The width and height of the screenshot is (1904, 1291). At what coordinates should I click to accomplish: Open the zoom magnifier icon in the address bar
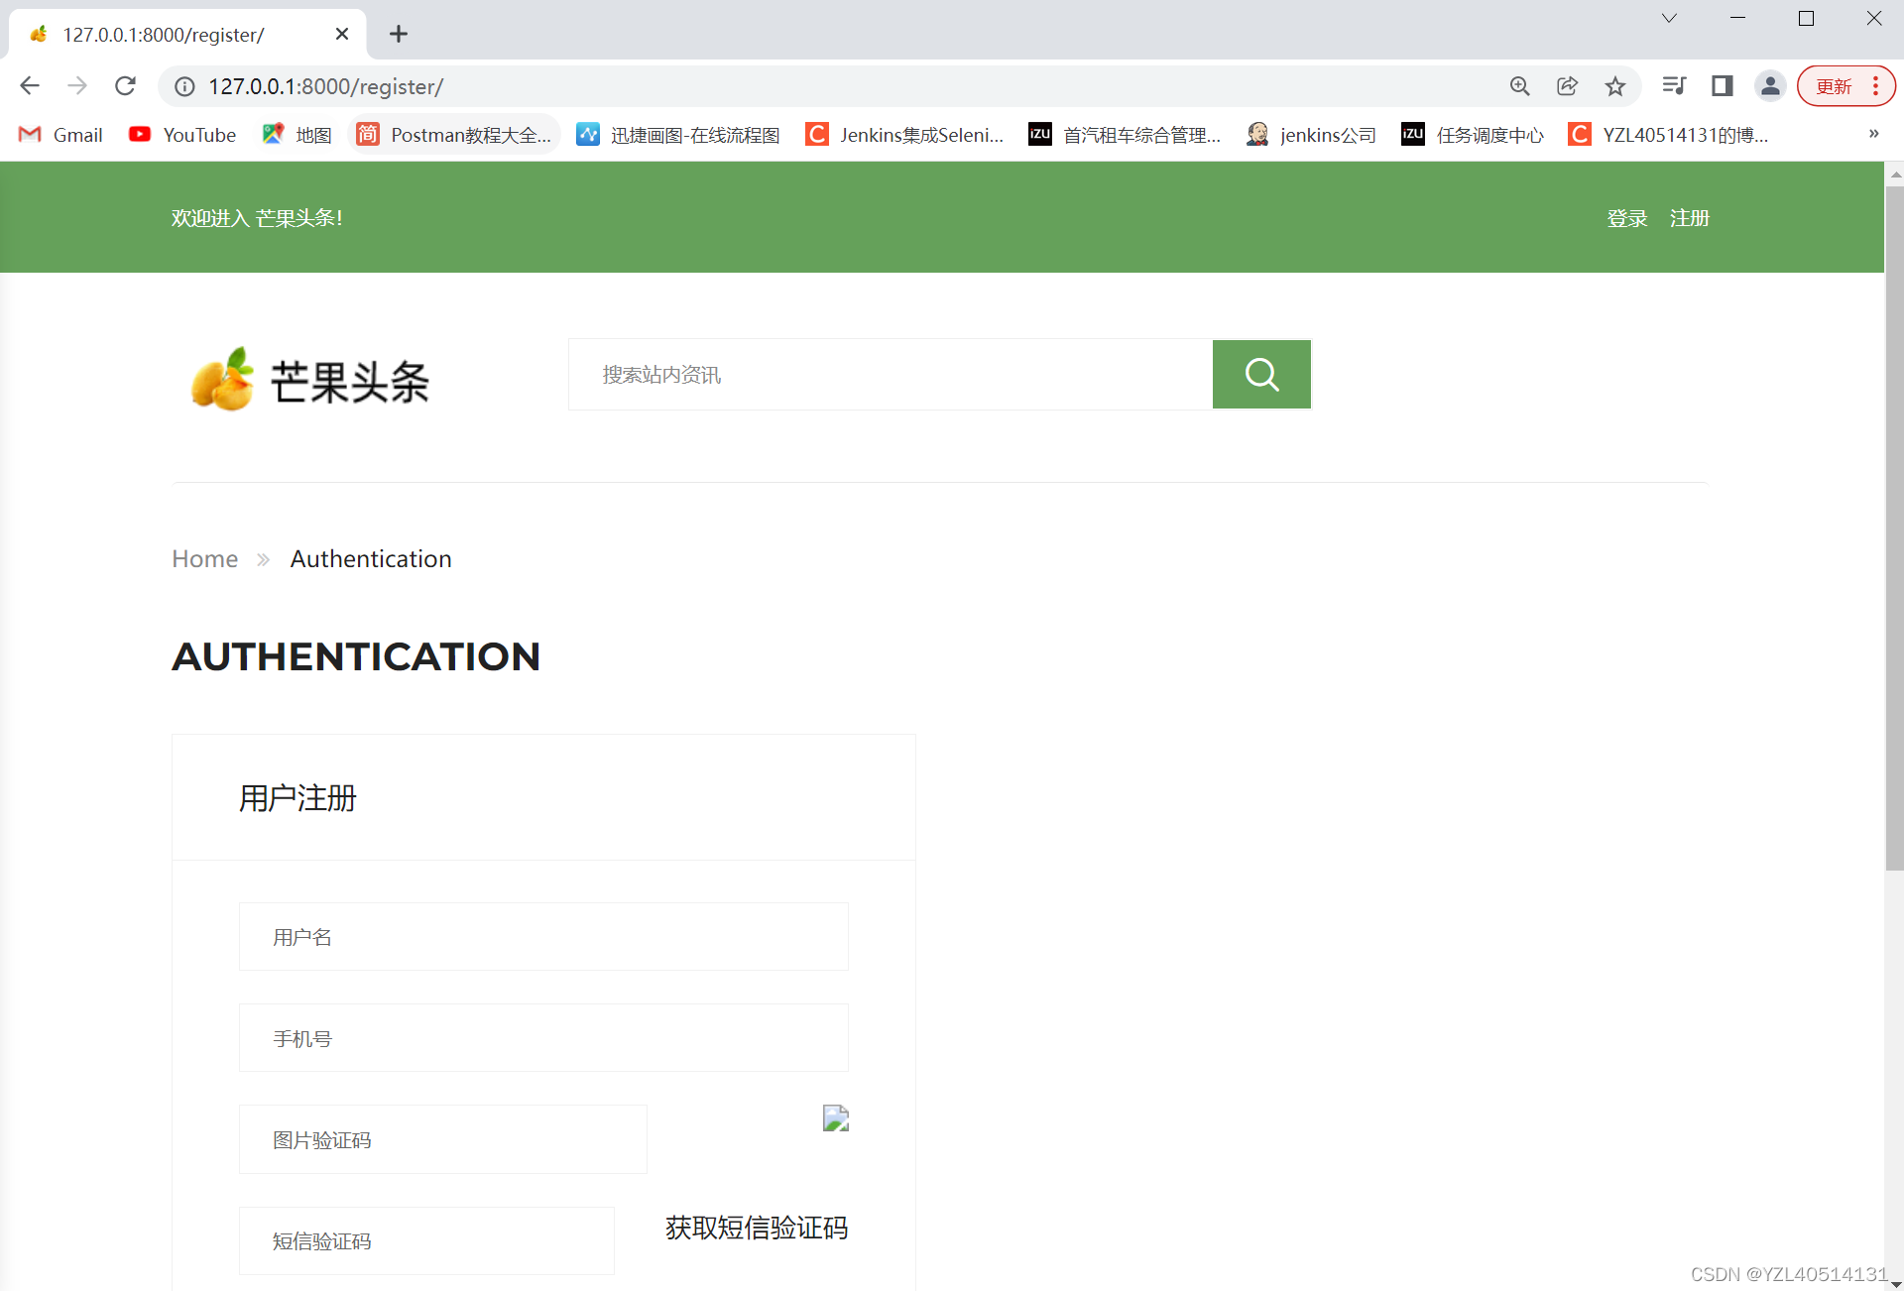click(1519, 86)
